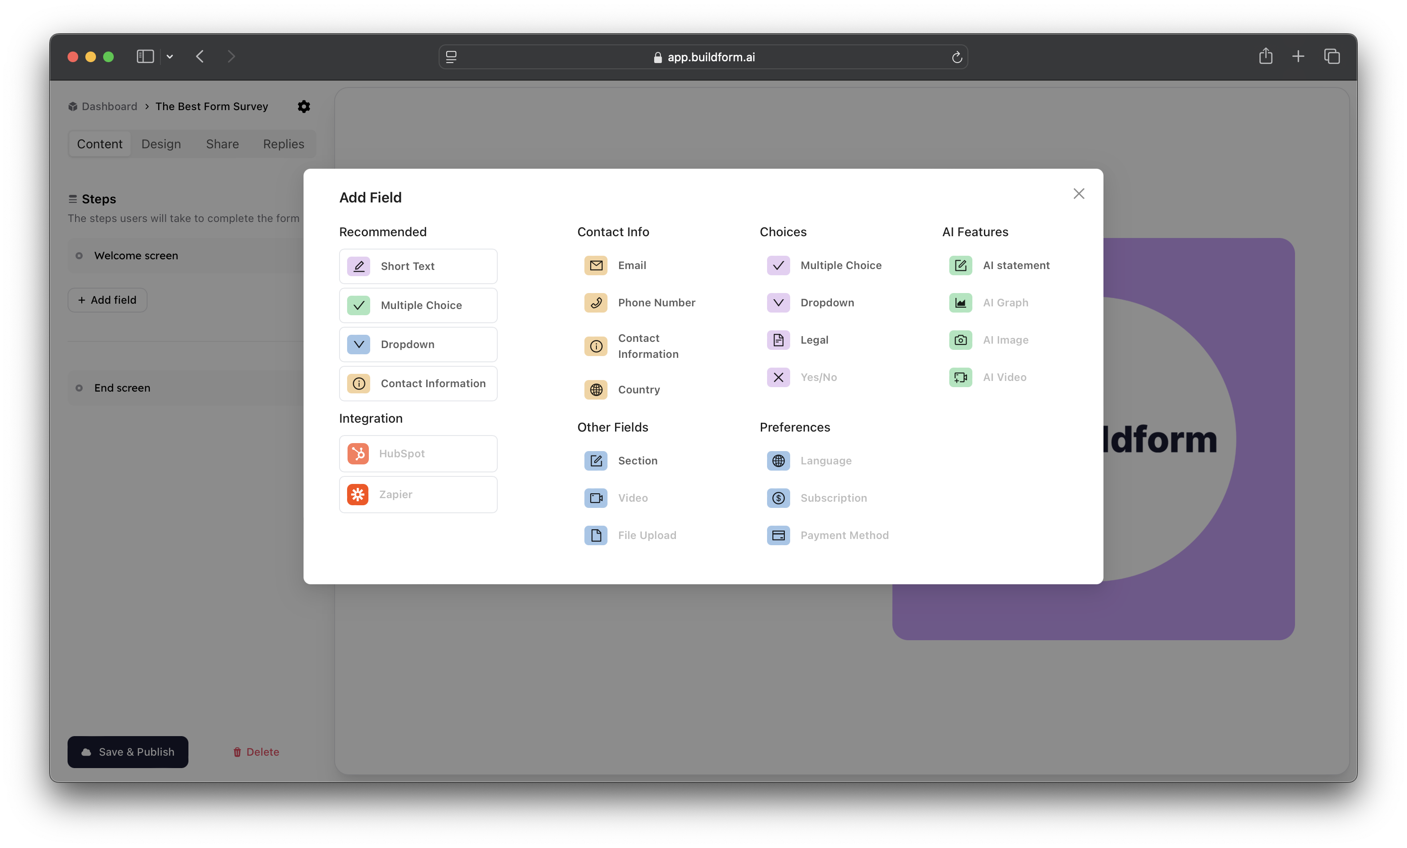1407x848 pixels.
Task: Add recommended Dropdown field
Action: (418, 344)
